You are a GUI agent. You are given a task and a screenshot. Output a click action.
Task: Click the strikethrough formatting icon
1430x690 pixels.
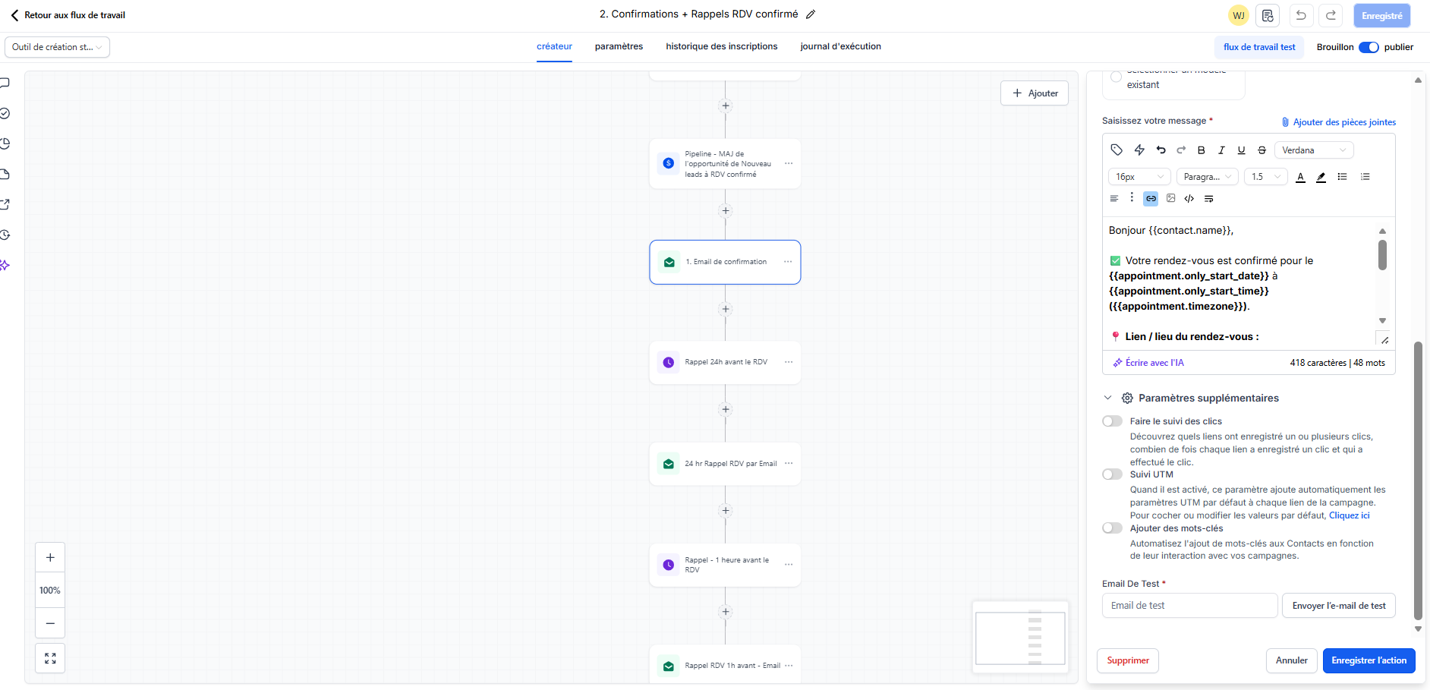(1261, 150)
